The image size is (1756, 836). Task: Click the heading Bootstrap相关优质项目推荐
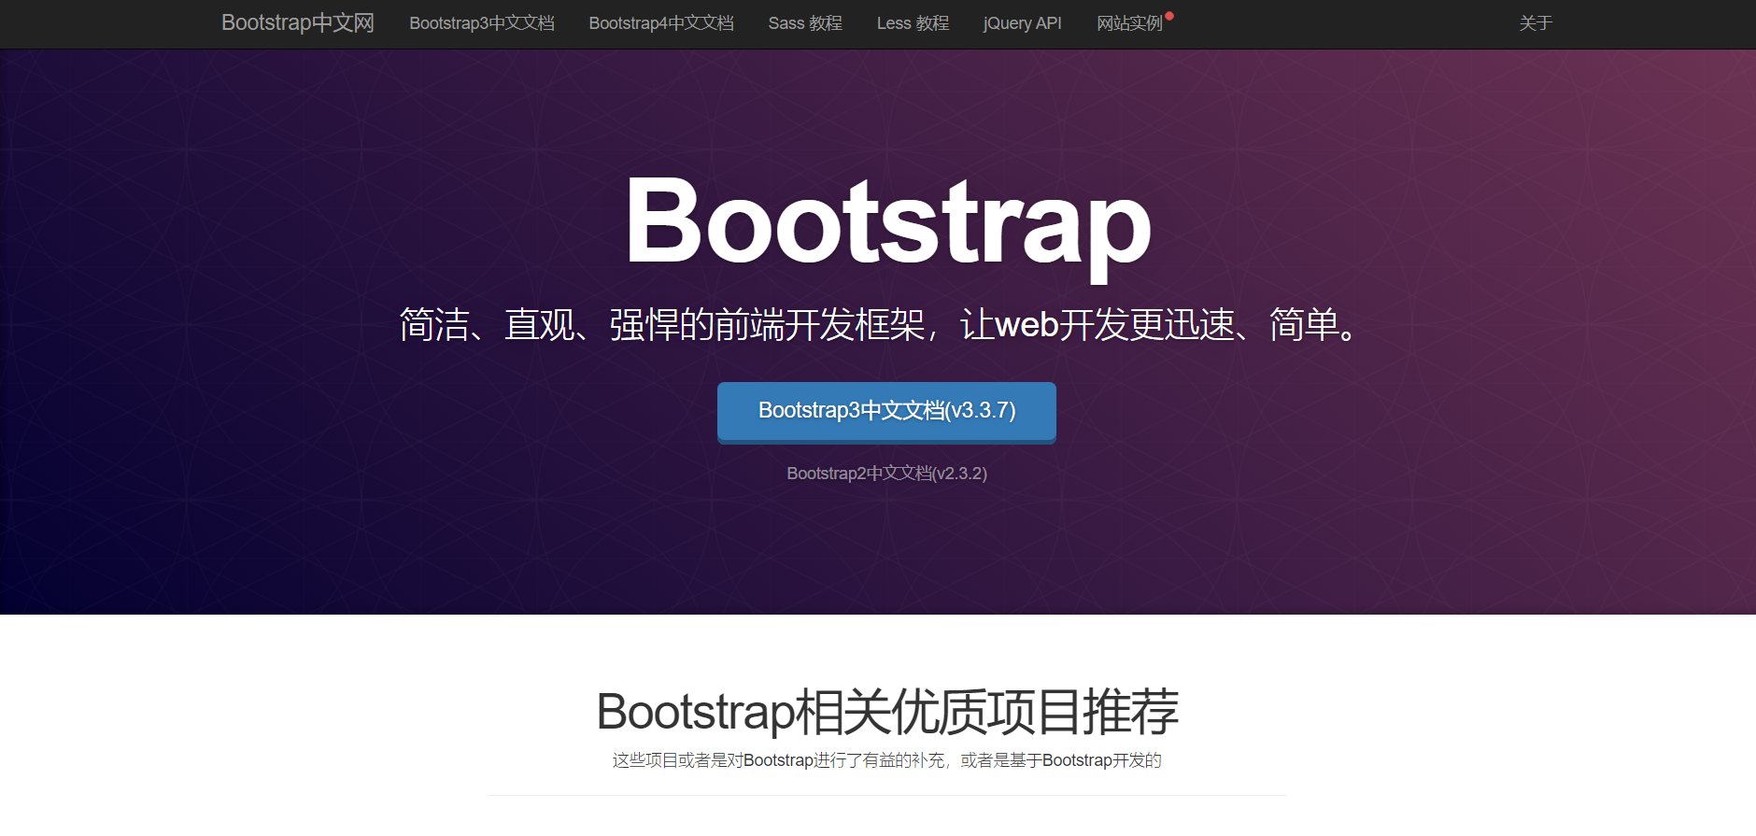click(887, 712)
